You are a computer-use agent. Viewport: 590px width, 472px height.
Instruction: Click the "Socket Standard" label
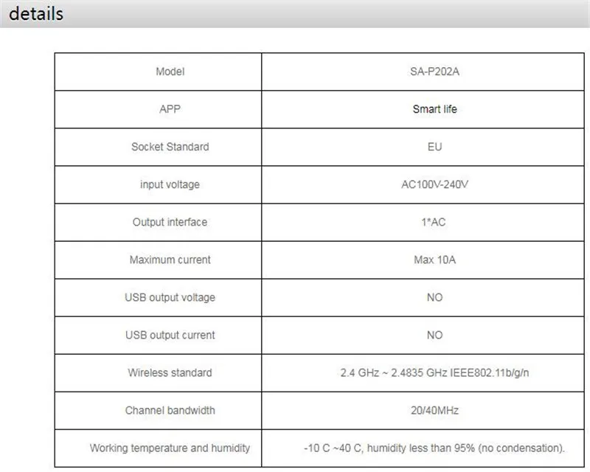(170, 147)
